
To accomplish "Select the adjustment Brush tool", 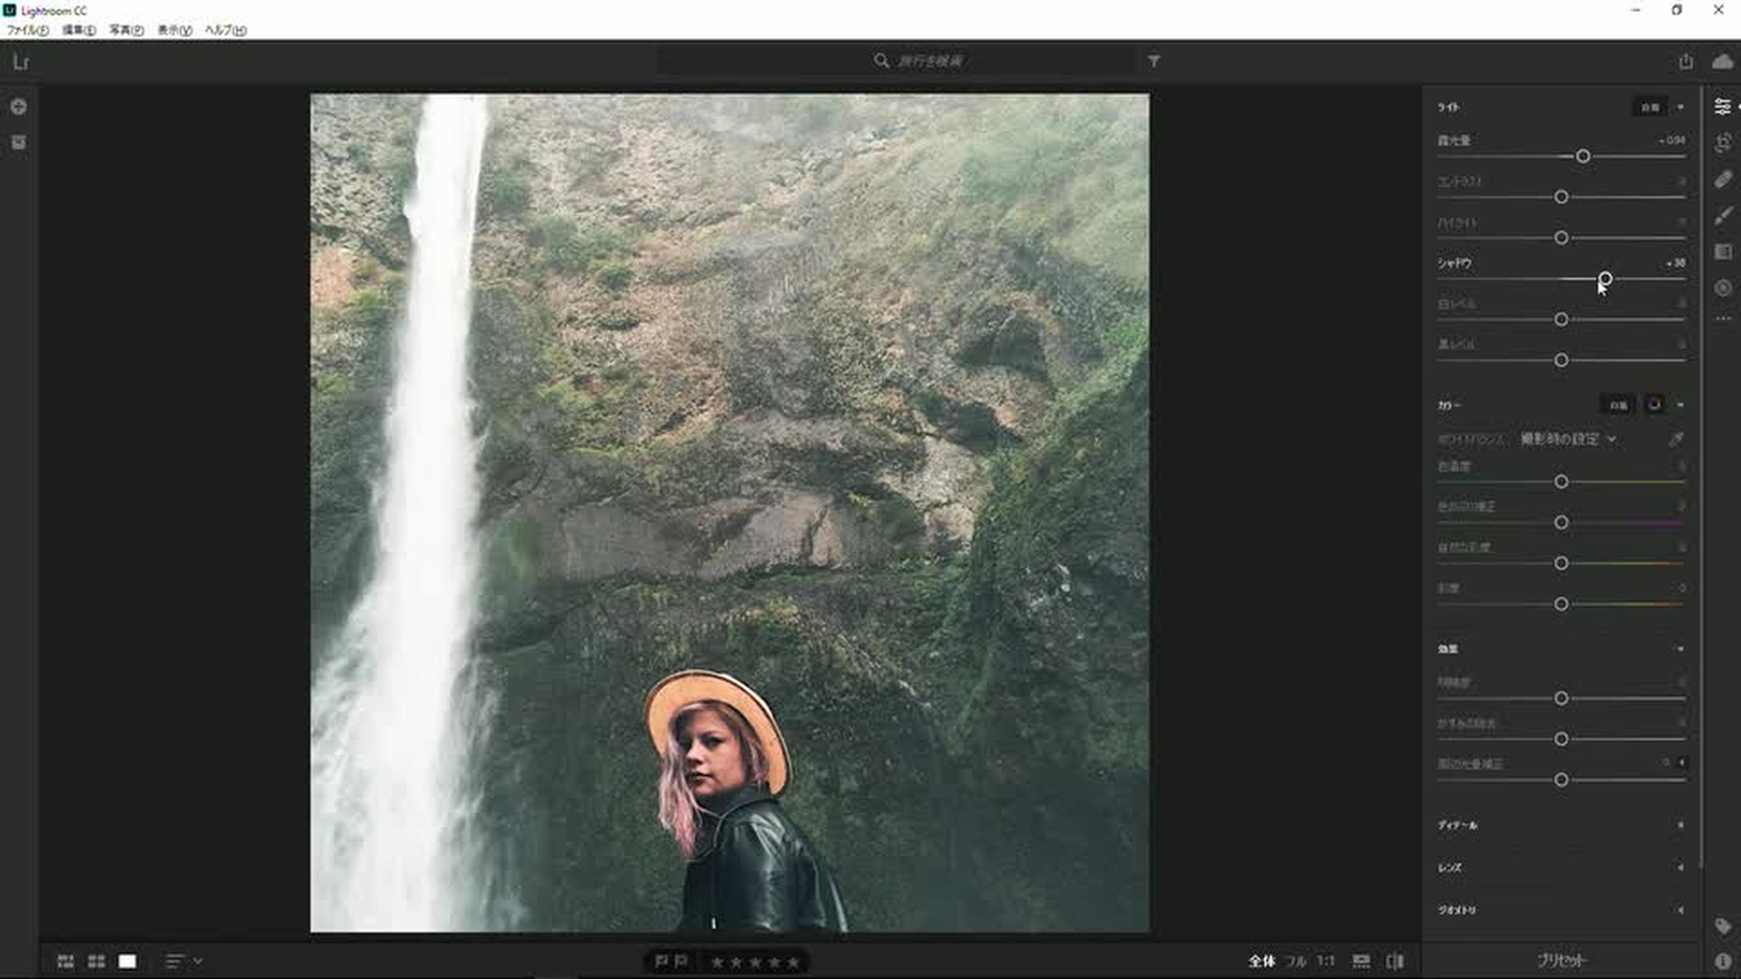I will pyautogui.click(x=1723, y=216).
